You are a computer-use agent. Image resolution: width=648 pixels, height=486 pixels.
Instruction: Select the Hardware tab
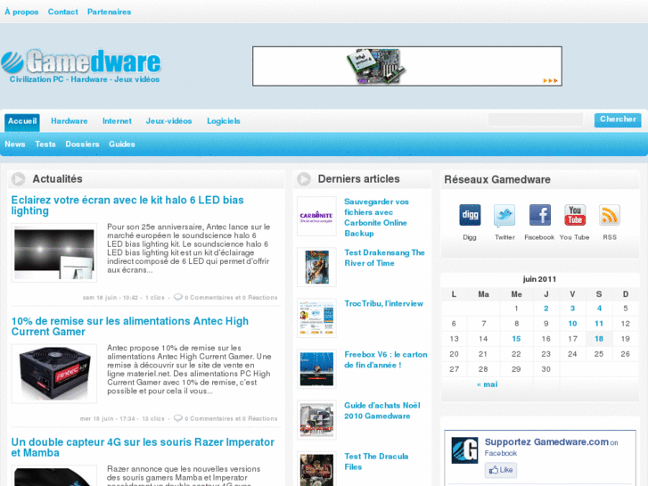pos(69,121)
